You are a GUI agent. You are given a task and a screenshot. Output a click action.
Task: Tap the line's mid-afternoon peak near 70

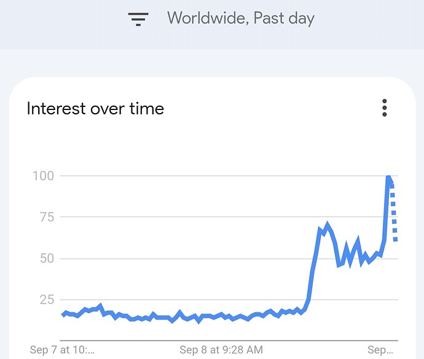(328, 226)
